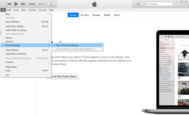Select Subscribe to Podcast…
Image resolution: width=189 pixels, height=115 pixels.
pos(26,54)
